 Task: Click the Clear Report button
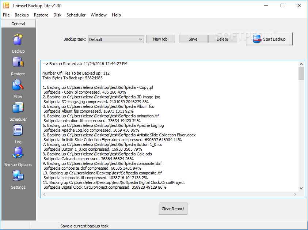coord(173,209)
